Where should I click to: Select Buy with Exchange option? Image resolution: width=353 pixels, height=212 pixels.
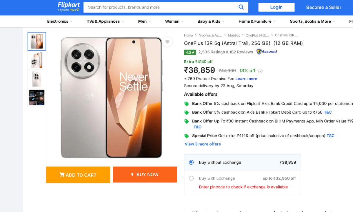pos(191,178)
